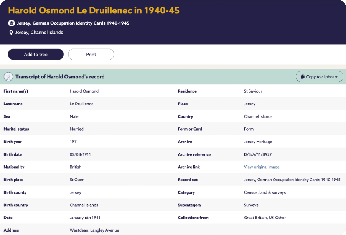This screenshot has height=235, width=346.
Task: Select the Birth year value '1911'
Action: (x=74, y=142)
